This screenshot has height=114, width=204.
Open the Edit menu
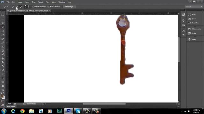click(x=13, y=2)
